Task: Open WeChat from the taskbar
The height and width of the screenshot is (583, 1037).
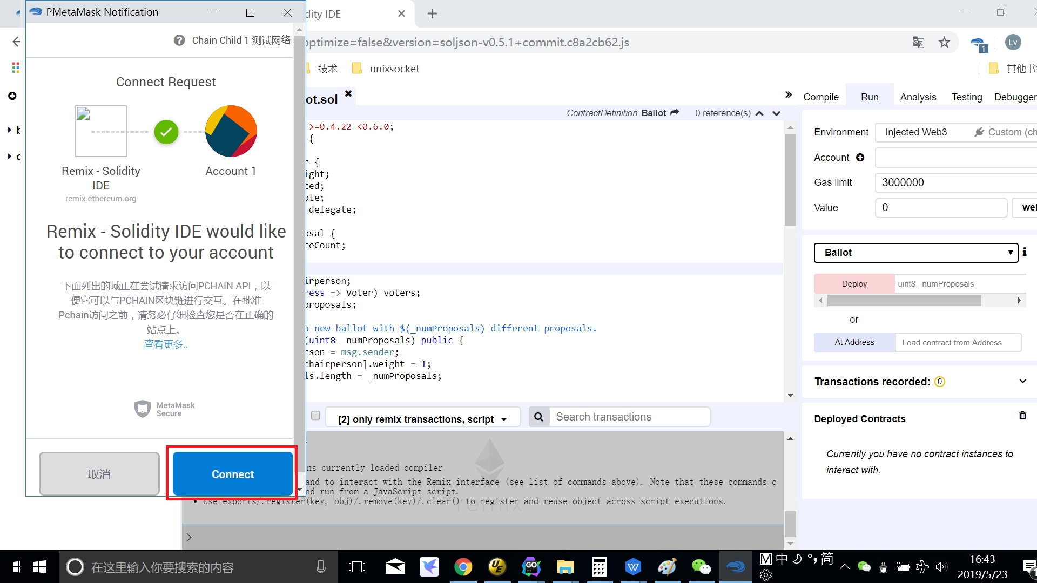Action: coord(701,567)
